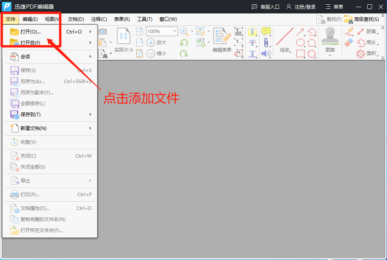387x260 pixels.
Task: Select the 线条 line drawing tool
Action: pyautogui.click(x=285, y=40)
